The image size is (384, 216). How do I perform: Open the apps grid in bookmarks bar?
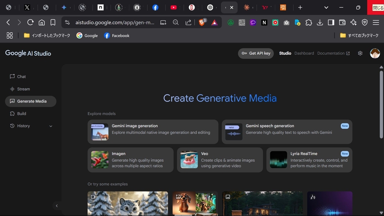[x=10, y=36]
